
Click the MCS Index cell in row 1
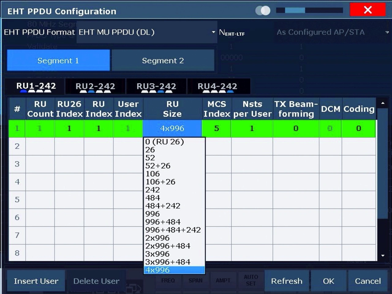[x=217, y=128]
